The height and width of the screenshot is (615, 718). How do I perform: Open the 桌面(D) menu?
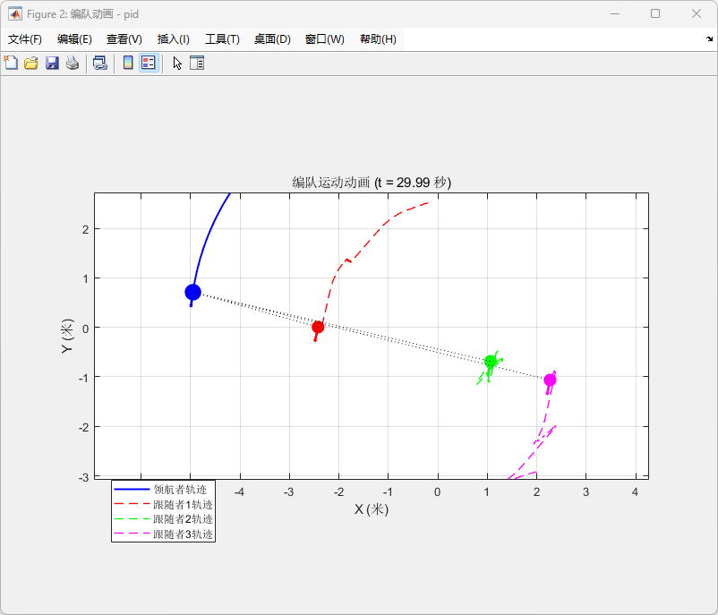272,39
